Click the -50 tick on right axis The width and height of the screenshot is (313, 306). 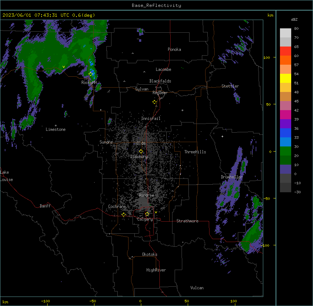click(267, 198)
